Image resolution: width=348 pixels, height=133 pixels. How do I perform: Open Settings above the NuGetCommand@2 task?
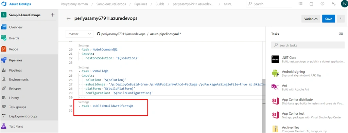click(x=84, y=45)
